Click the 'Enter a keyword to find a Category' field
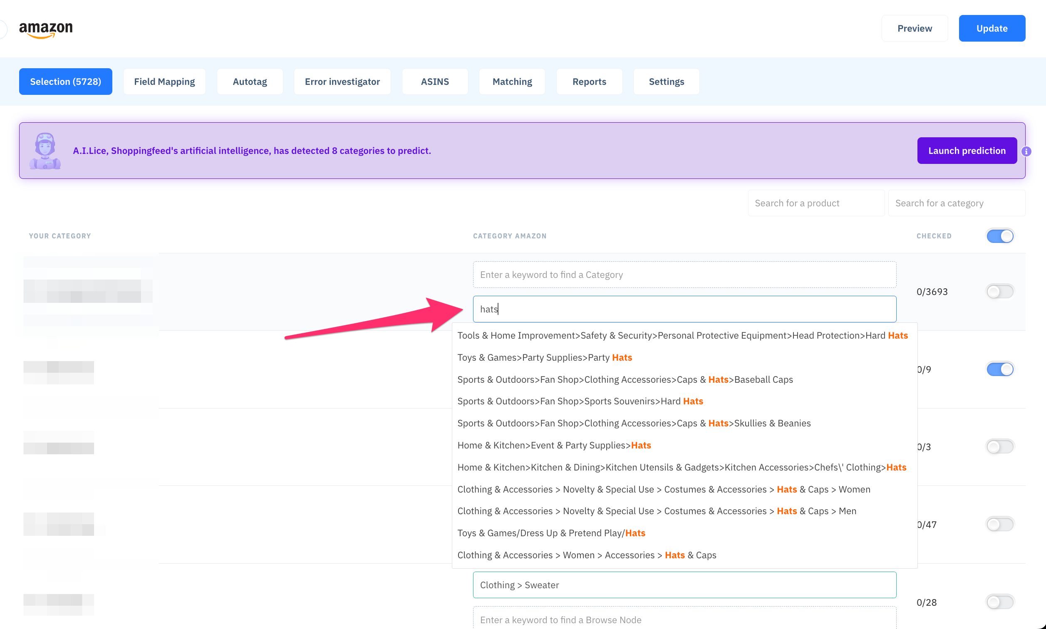The image size is (1046, 629). pos(684,275)
